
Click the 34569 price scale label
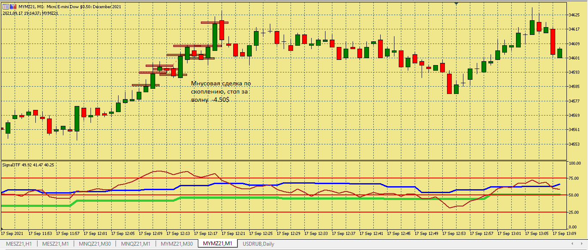pos(574,116)
